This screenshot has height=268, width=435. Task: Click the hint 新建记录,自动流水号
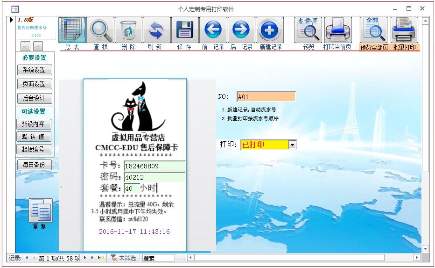click(249, 109)
